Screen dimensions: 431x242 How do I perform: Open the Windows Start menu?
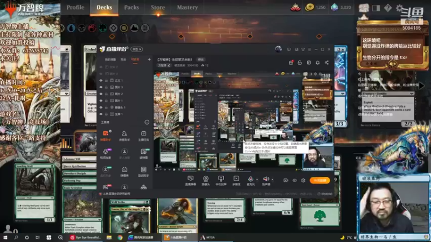5,237
